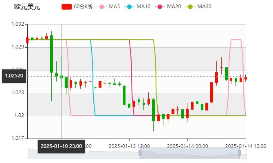Click the green MA30 legend marker
The width and height of the screenshot is (273, 163).
(190, 7)
